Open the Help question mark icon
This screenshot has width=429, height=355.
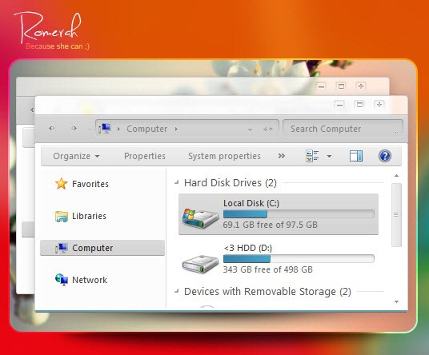(x=385, y=156)
